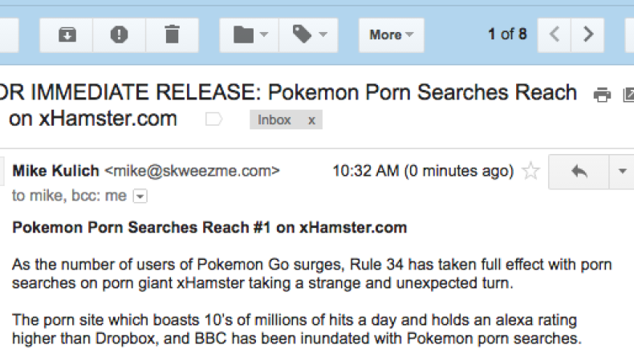Screen dimensions: 634x361
Task: Go to the older conversation arrow
Action: point(589,34)
